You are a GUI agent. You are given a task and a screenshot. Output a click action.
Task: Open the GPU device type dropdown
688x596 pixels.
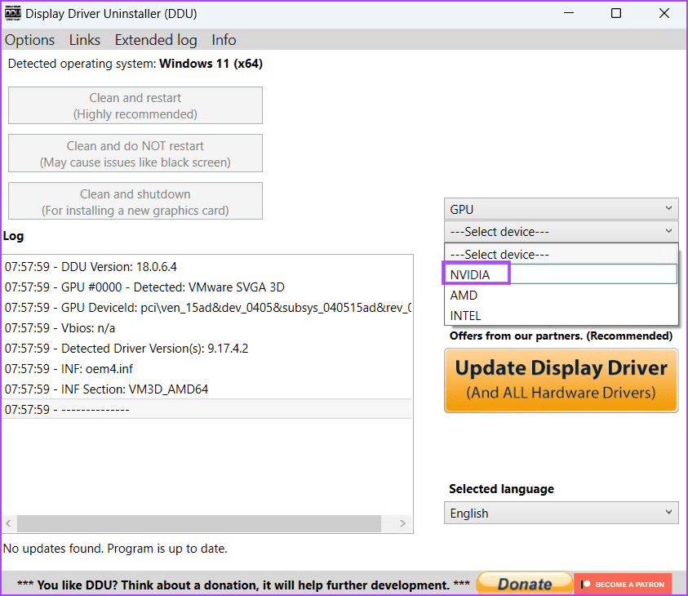point(561,209)
